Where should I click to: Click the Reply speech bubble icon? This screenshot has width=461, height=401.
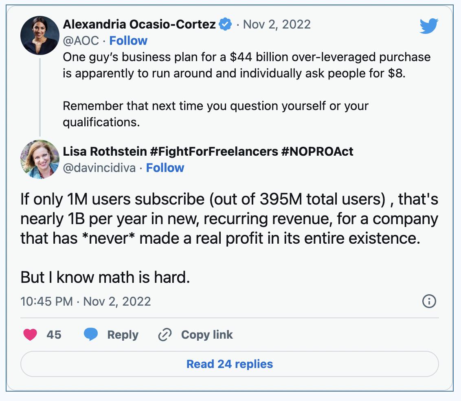tap(92, 335)
